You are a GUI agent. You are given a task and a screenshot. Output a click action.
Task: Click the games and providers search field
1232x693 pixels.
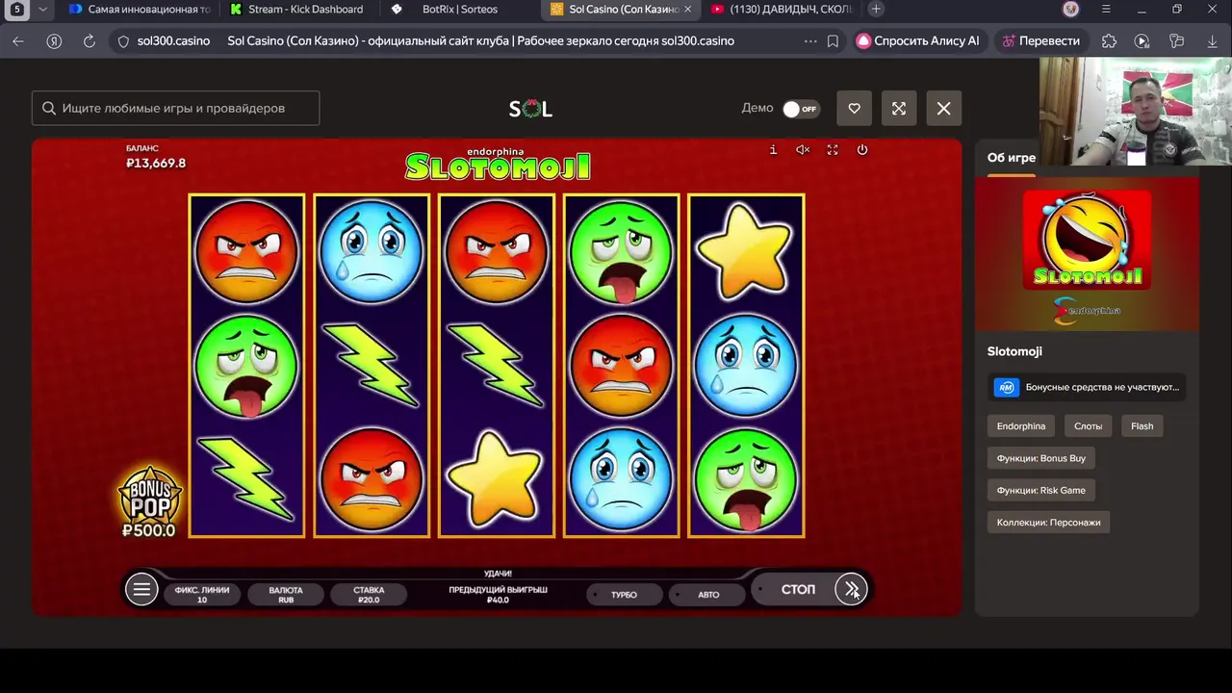[x=176, y=109]
